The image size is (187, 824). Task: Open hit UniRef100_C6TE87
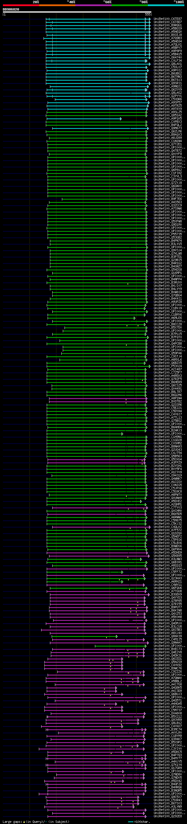[x=168, y=19]
